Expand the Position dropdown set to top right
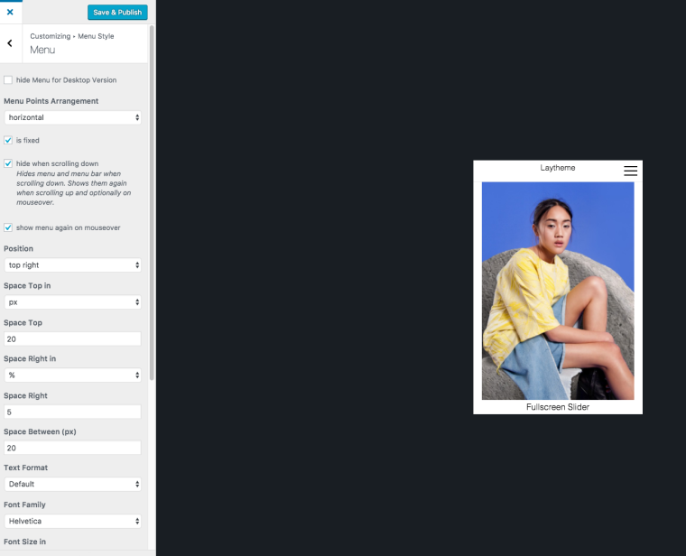The height and width of the screenshot is (556, 686). [x=72, y=265]
